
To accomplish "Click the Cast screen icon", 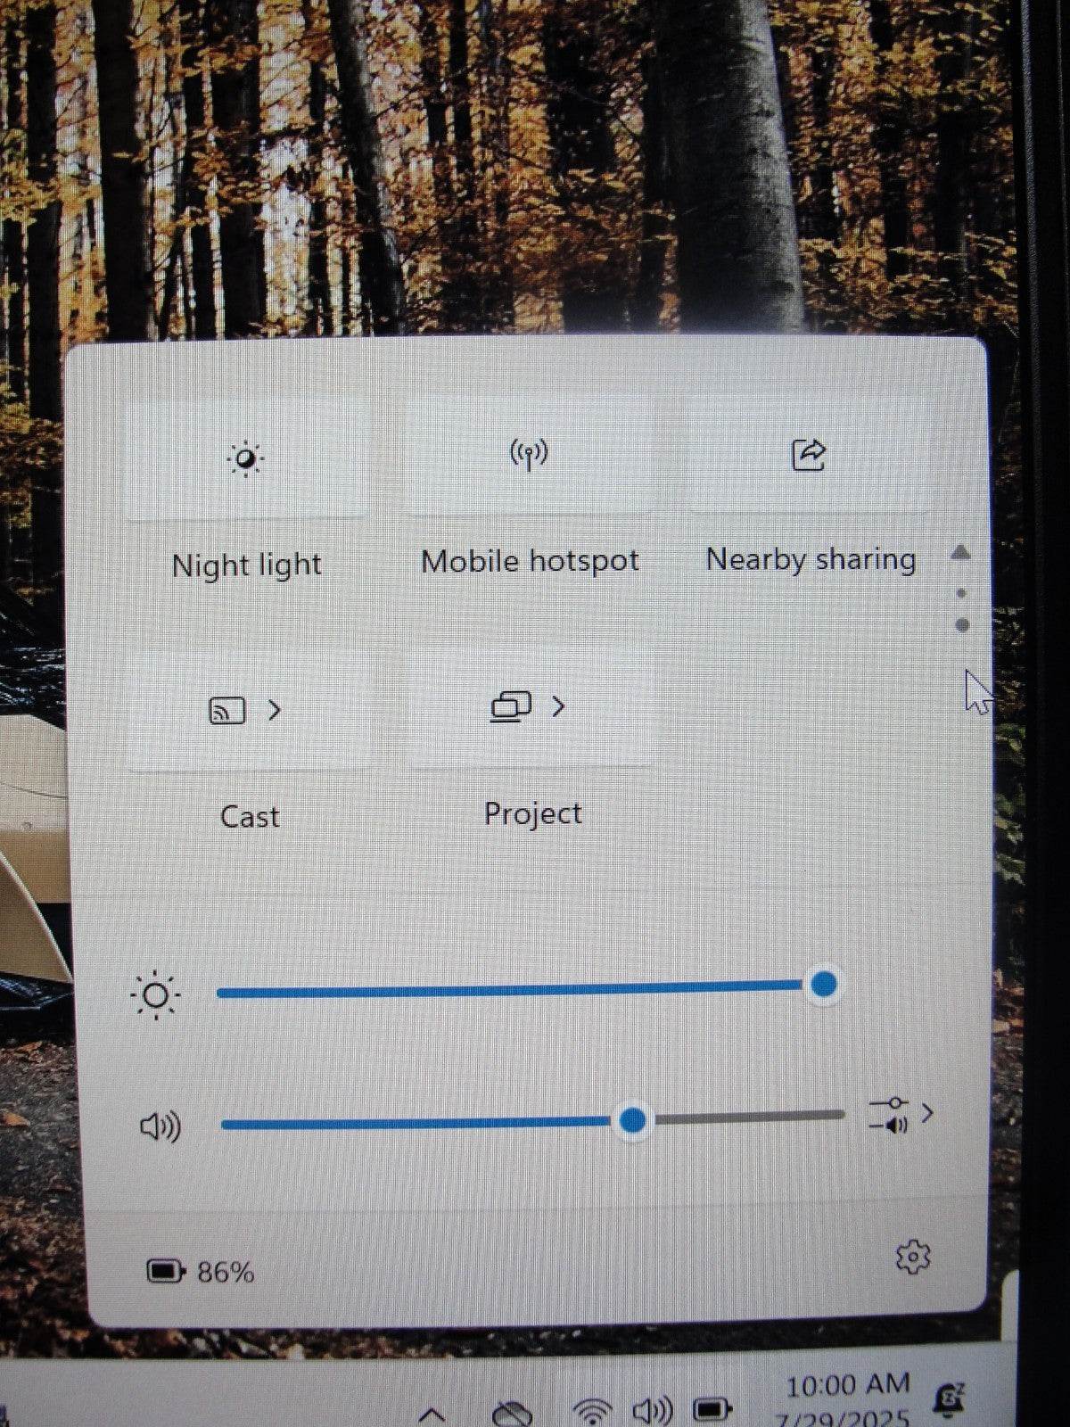I will [226, 711].
